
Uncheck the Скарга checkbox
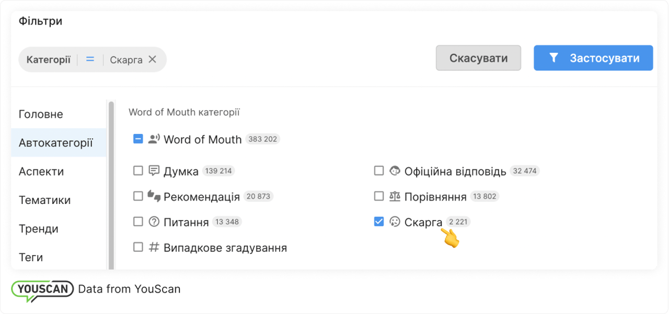tap(378, 222)
